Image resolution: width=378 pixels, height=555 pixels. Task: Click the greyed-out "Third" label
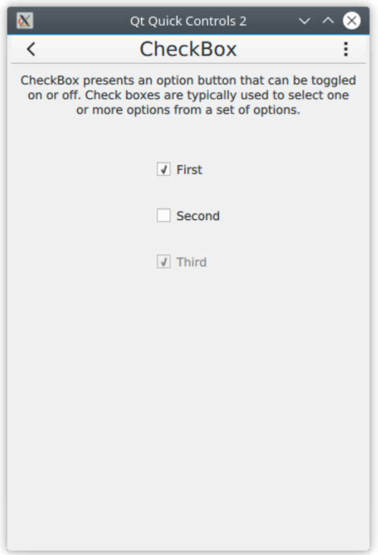pyautogui.click(x=191, y=262)
